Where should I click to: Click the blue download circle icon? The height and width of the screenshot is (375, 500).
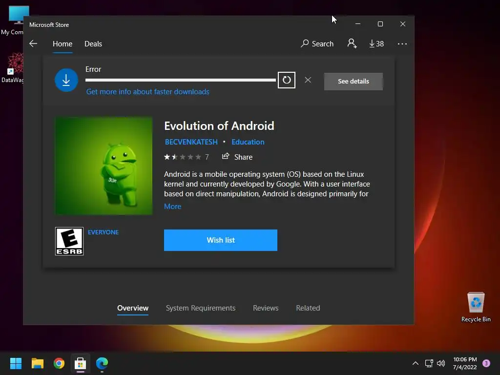click(66, 80)
